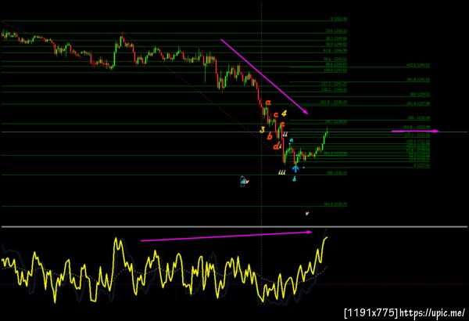Select the orange wave label 'b'
Image resolution: width=469 pixels, height=321 pixels.
click(x=270, y=136)
